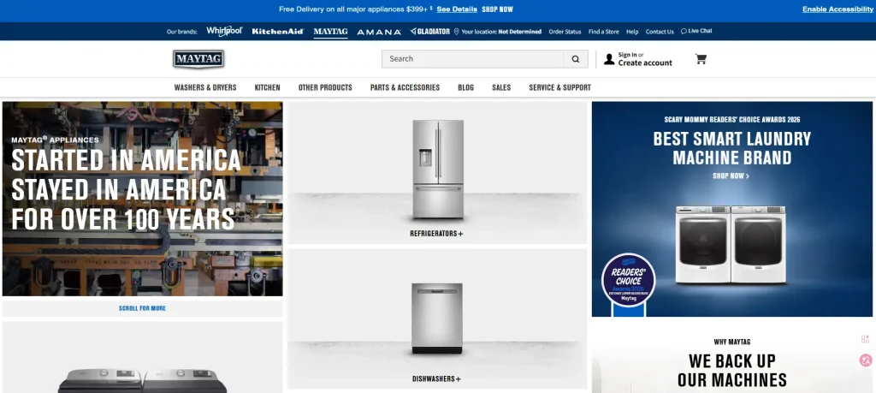Click the search magnifier button
The width and height of the screenshot is (876, 393).
pyautogui.click(x=576, y=59)
